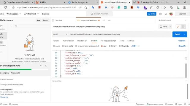Open notifications bell icon
Image resolution: width=190 pixels, height=106 pixels.
click(x=166, y=14)
